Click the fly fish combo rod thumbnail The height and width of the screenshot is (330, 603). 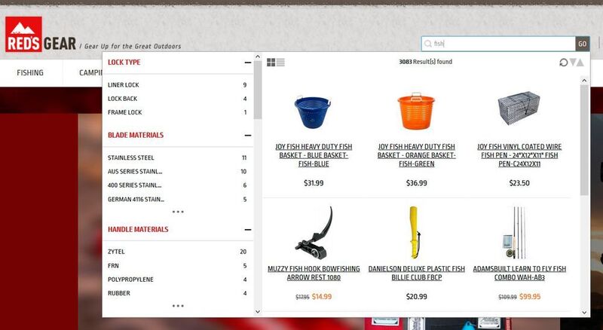coord(515,233)
